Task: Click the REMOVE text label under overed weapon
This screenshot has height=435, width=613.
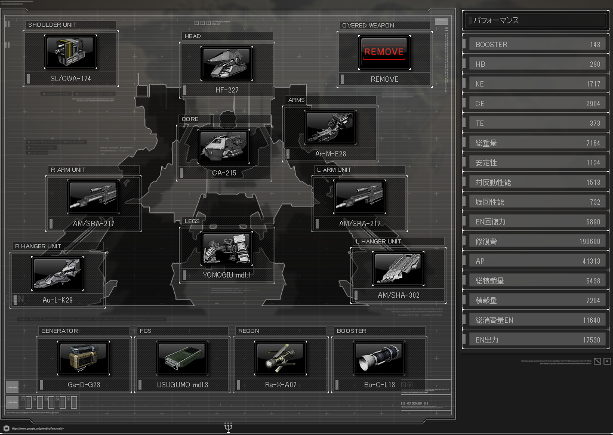Action: click(384, 79)
